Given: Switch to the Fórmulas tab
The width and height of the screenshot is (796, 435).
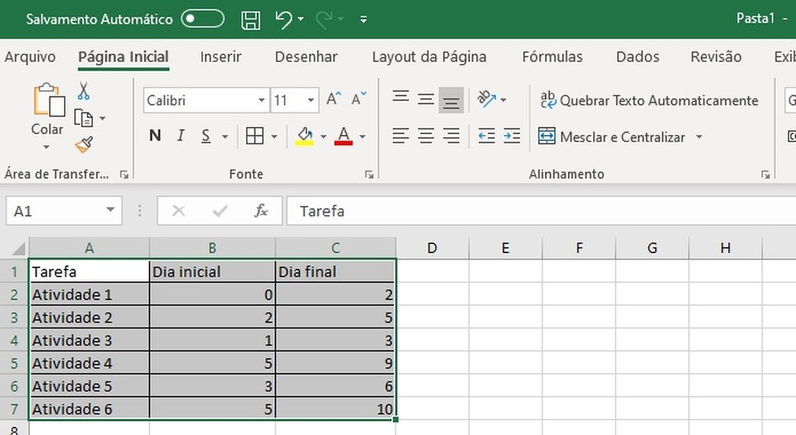Looking at the screenshot, I should tap(553, 57).
